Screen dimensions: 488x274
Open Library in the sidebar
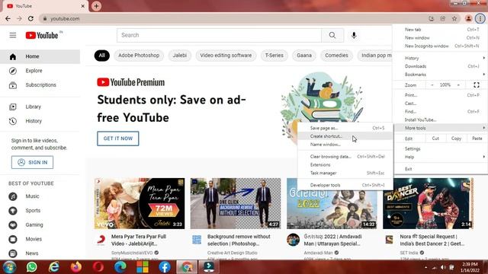point(40,107)
